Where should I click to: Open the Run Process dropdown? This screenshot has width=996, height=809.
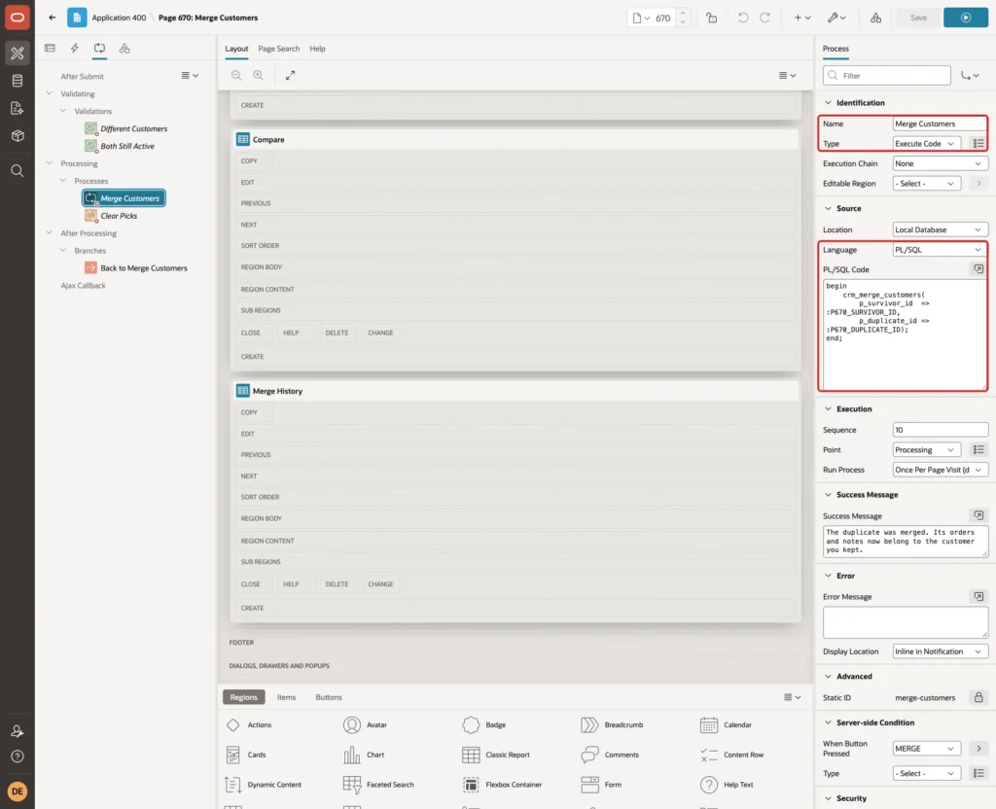tap(941, 470)
